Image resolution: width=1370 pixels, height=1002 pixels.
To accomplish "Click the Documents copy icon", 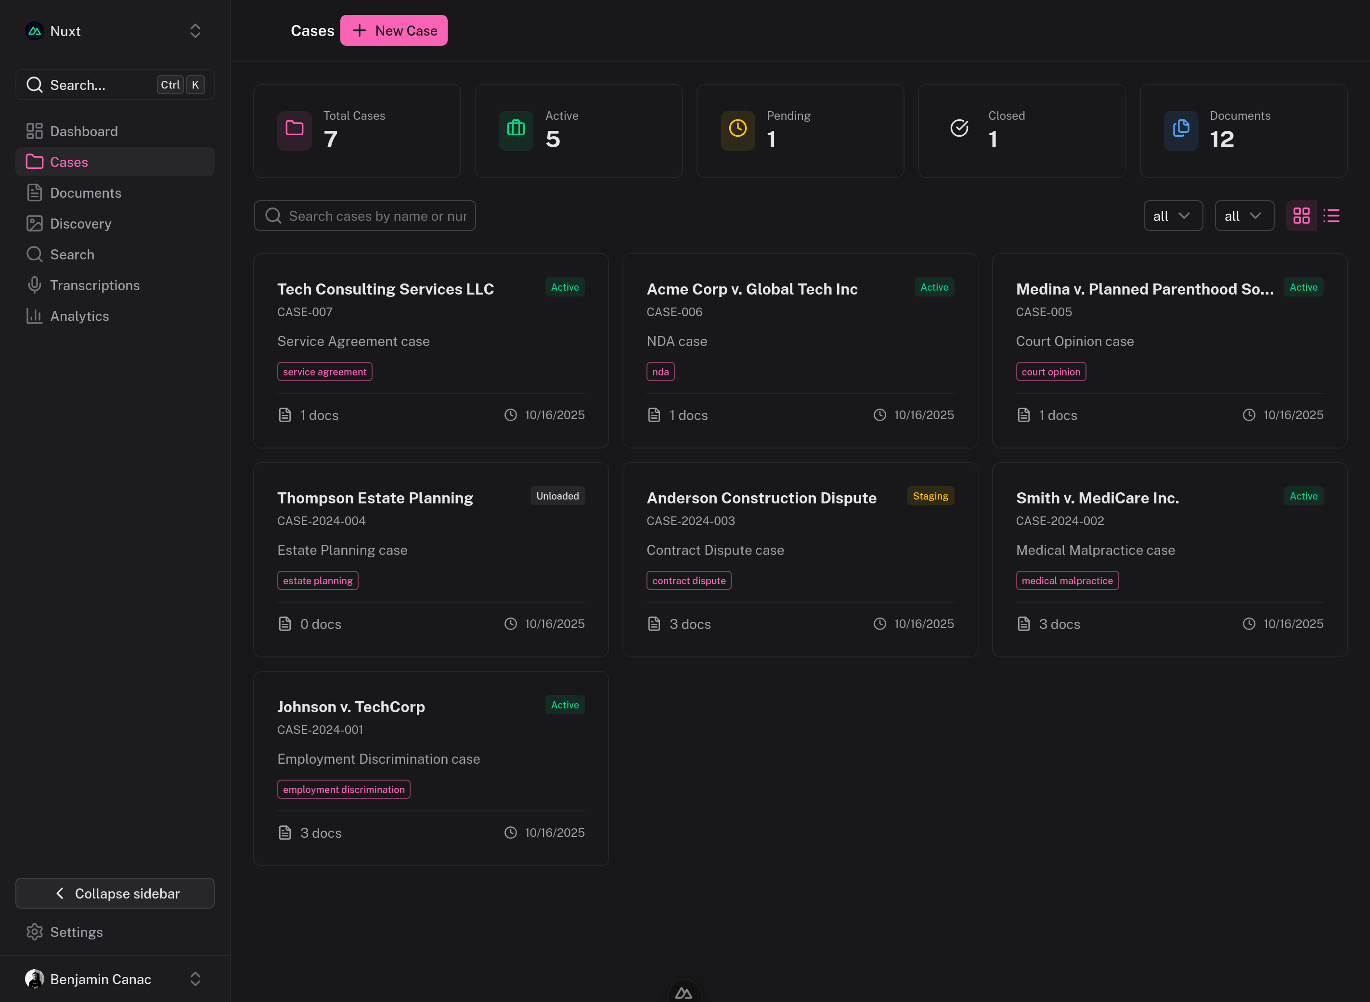I will coord(1181,129).
